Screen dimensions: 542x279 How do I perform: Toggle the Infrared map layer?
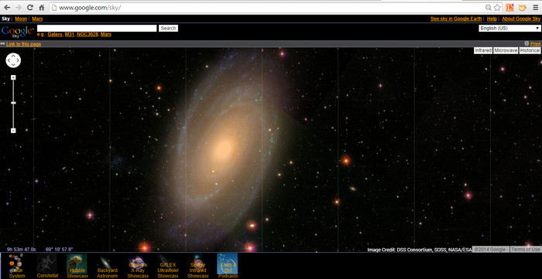[x=483, y=51]
